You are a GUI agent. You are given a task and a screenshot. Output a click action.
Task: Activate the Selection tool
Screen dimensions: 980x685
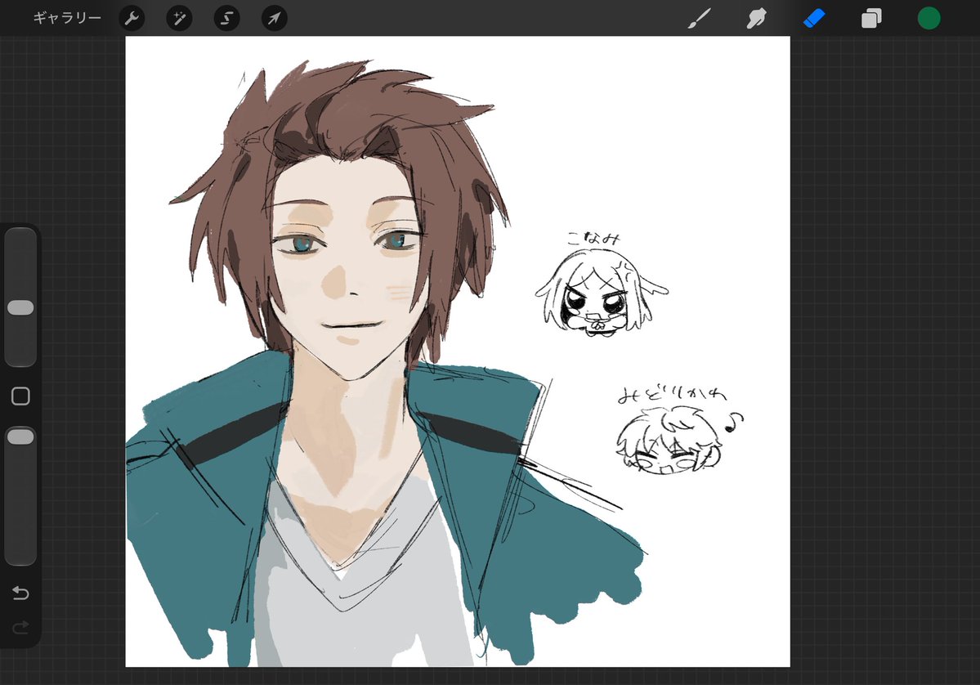[227, 18]
